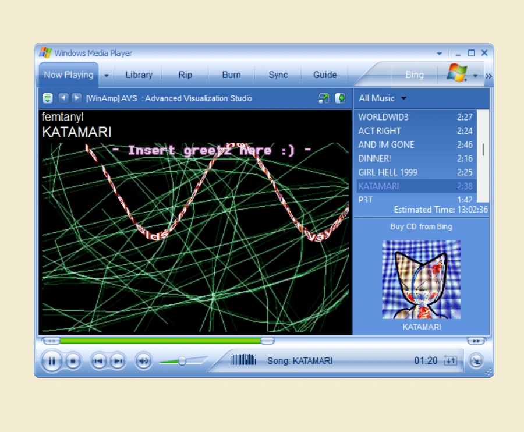Click the green visualization options icon
The width and height of the screenshot is (524, 432).
48,98
